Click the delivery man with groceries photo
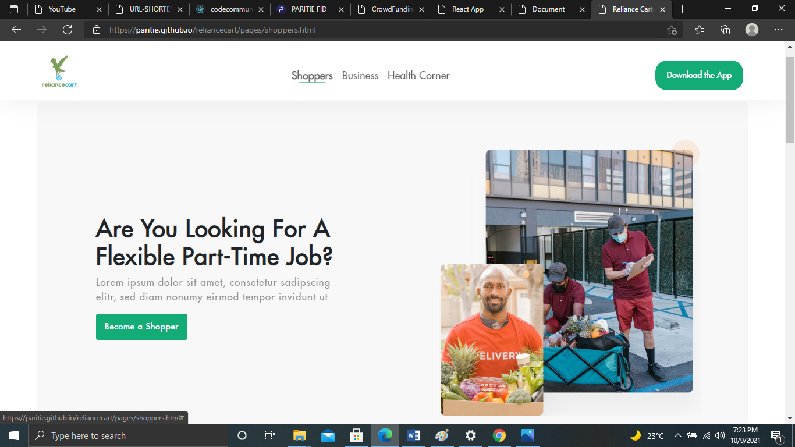The height and width of the screenshot is (447, 795). (492, 339)
